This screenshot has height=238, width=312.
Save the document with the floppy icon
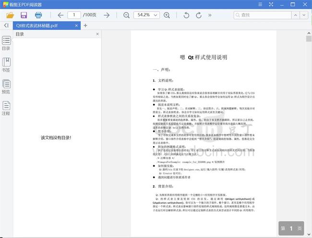click(x=24, y=15)
